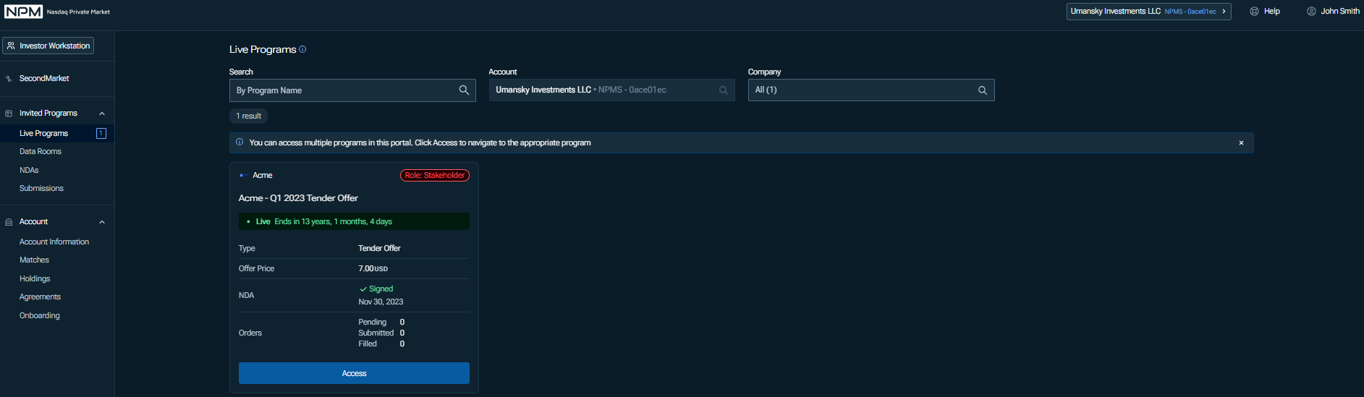This screenshot has width=1364, height=397.
Task: Open SecondMarket in the sidebar
Action: (x=44, y=78)
